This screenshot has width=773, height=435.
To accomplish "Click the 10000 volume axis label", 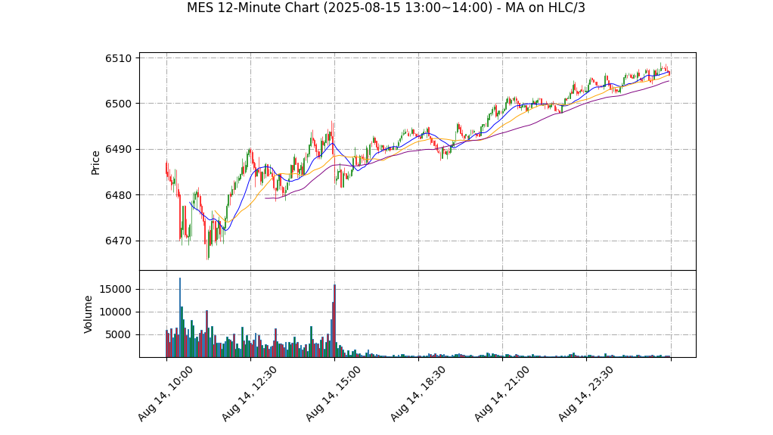I will 116,312.
